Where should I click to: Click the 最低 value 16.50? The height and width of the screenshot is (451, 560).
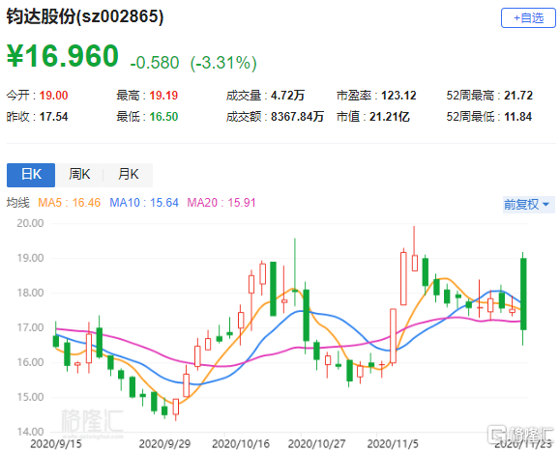click(163, 117)
